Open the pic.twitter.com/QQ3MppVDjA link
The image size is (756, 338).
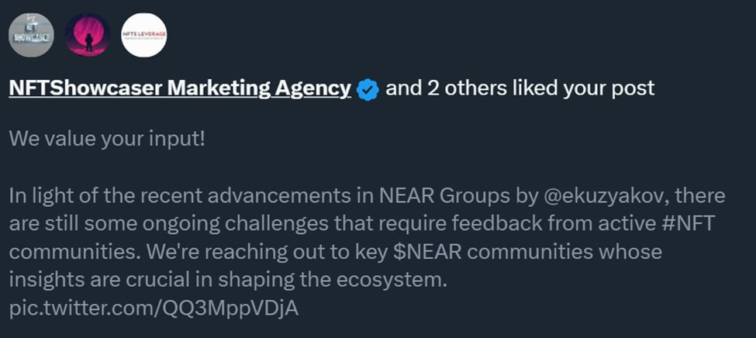tap(154, 308)
